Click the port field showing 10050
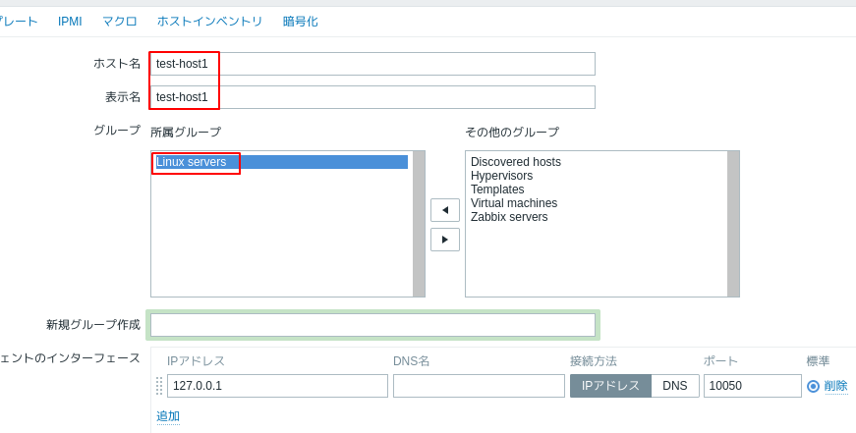 pyautogui.click(x=752, y=386)
